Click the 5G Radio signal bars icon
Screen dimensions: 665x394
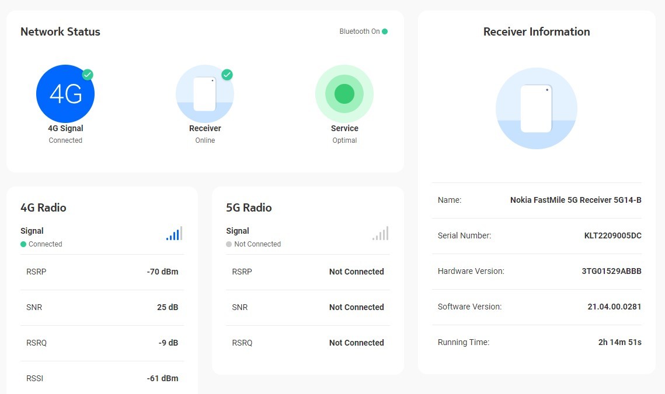(380, 234)
